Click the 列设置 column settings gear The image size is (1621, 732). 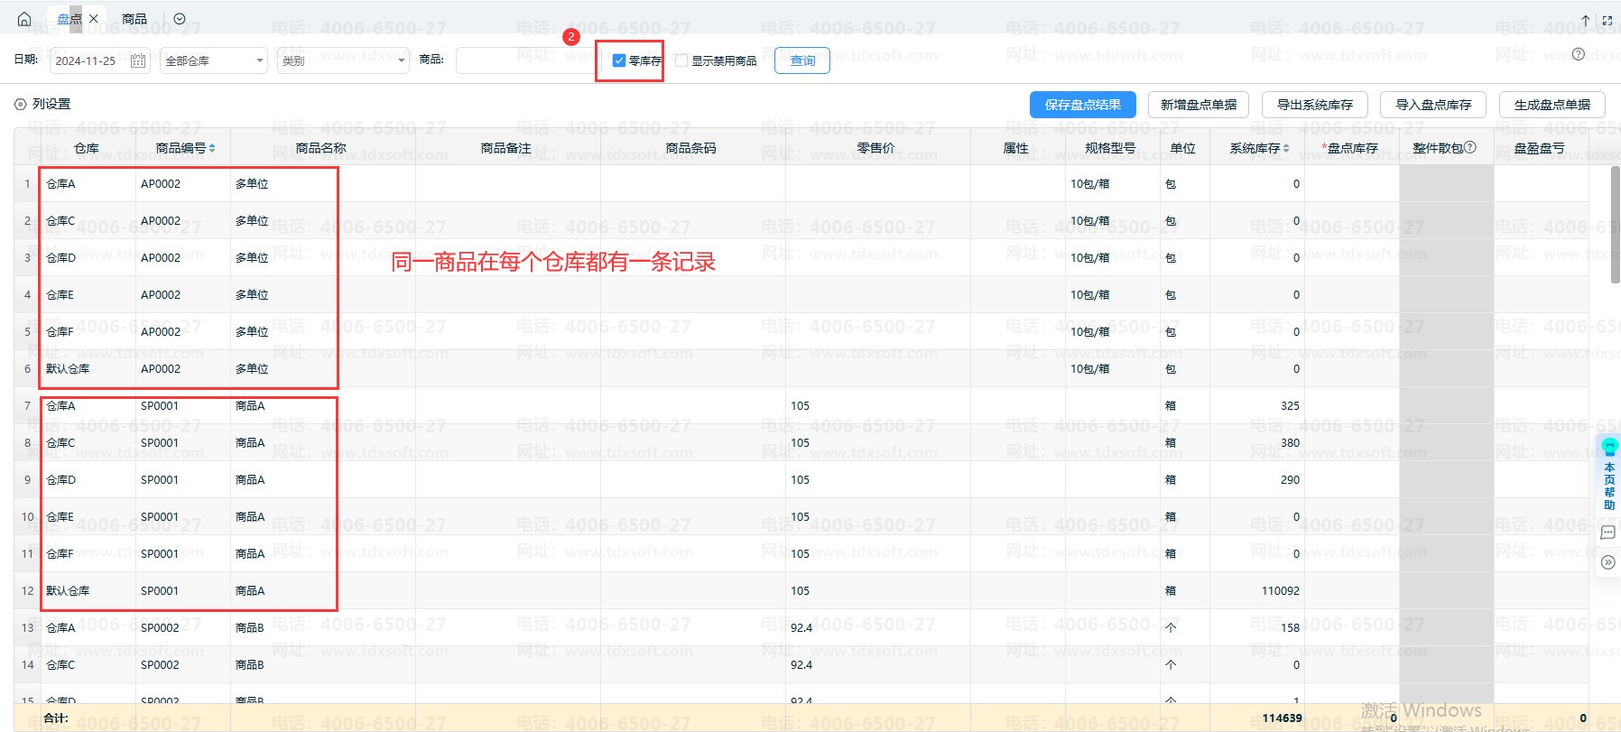pyautogui.click(x=20, y=105)
